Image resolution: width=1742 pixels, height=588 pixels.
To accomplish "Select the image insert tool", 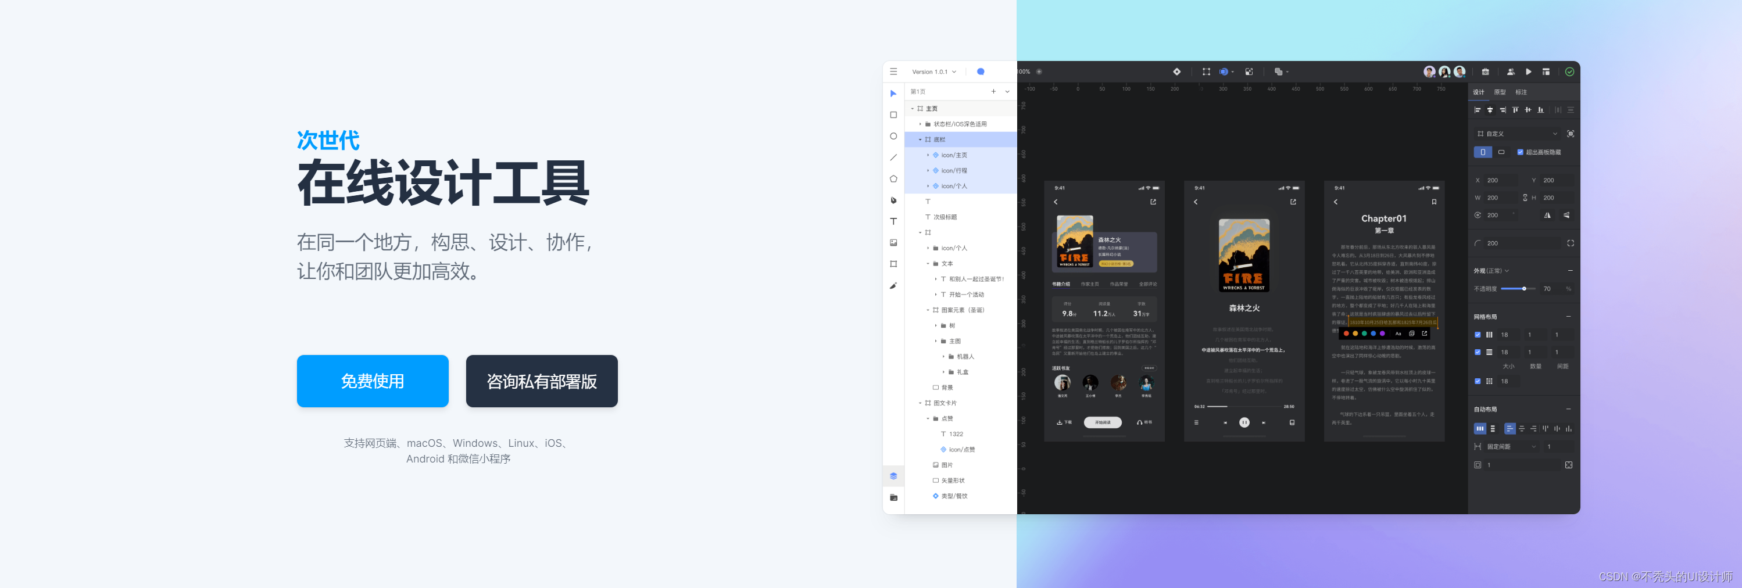I will [893, 243].
